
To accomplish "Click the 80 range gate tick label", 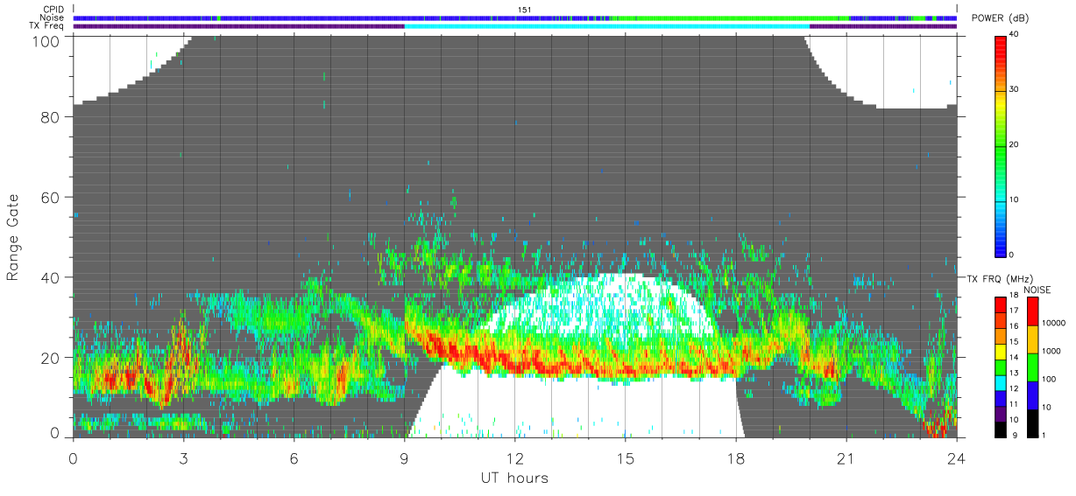I will [50, 117].
